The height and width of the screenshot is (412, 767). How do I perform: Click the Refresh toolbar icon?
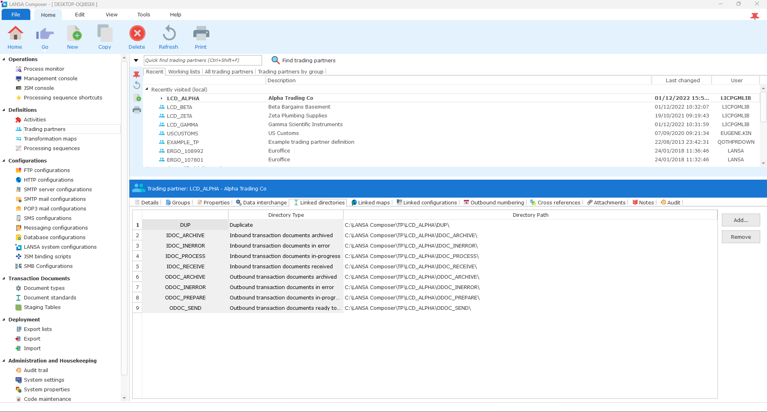pyautogui.click(x=169, y=34)
